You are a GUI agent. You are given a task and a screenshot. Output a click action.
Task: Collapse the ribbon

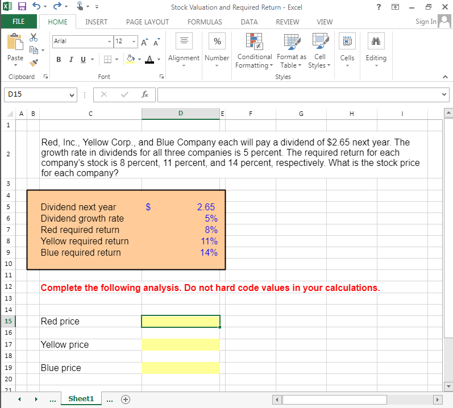445,77
